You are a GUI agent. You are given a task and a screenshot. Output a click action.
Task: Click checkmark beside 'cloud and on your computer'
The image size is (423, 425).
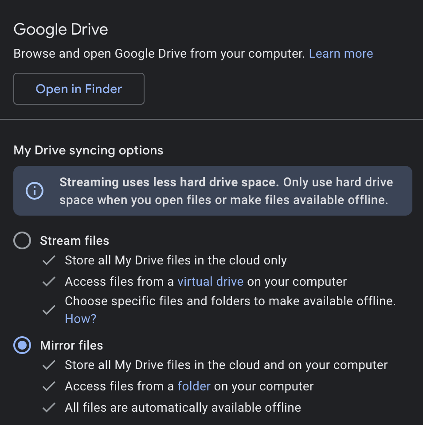click(49, 365)
